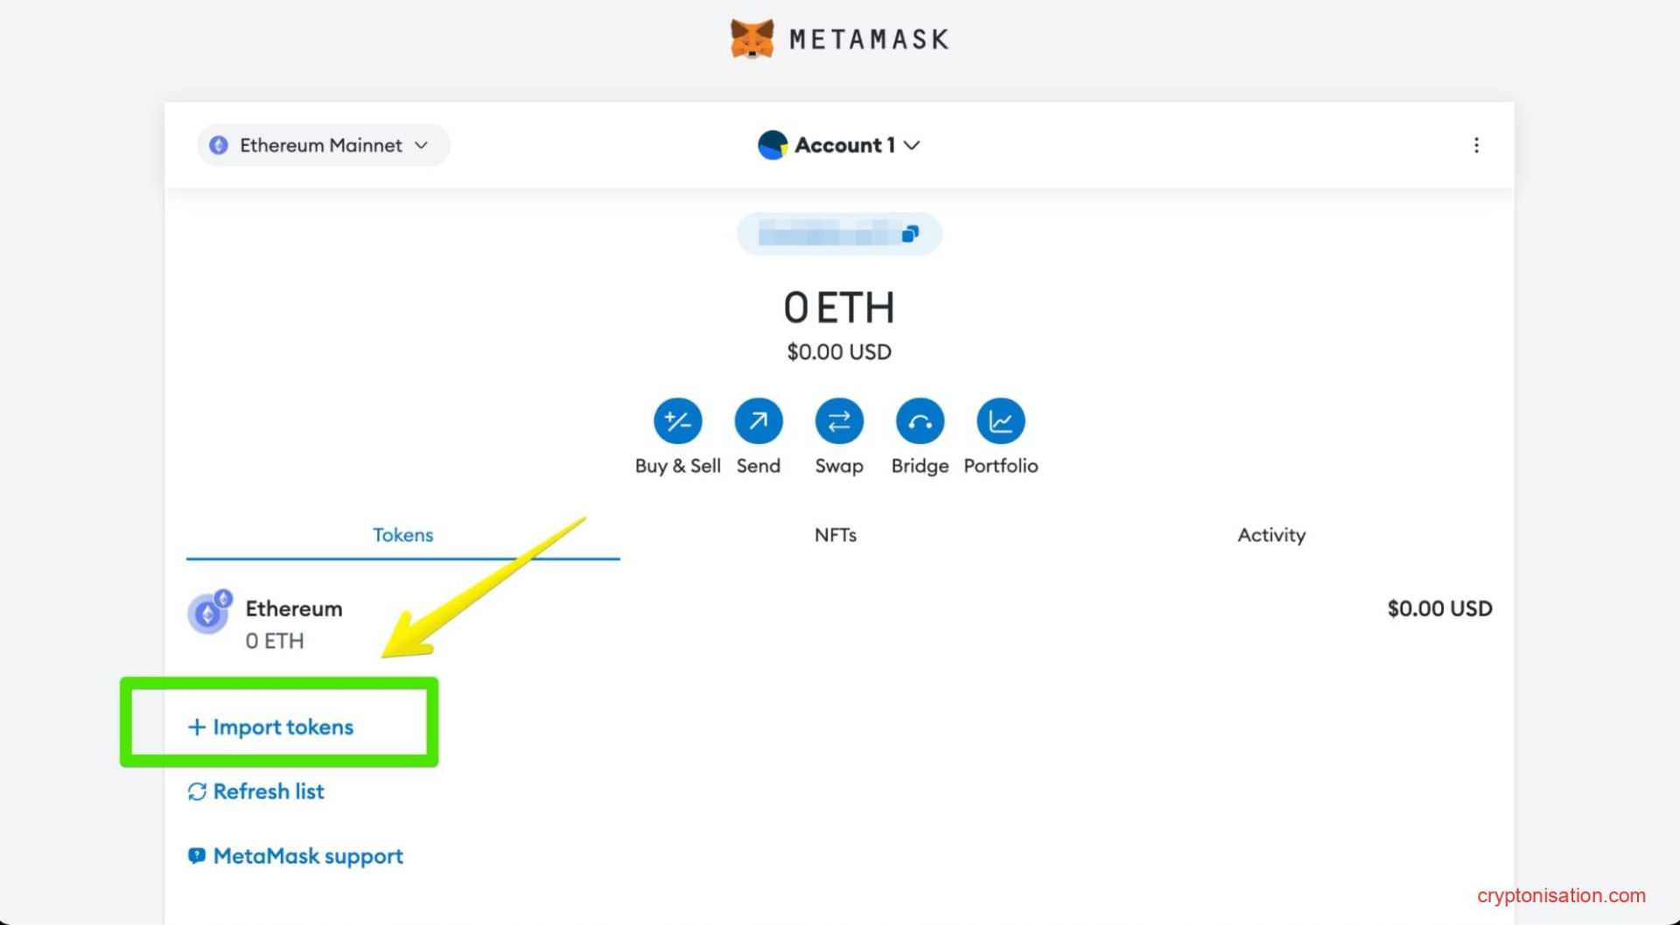Open the MetaMask support link
The width and height of the screenshot is (1680, 925).
click(x=296, y=856)
